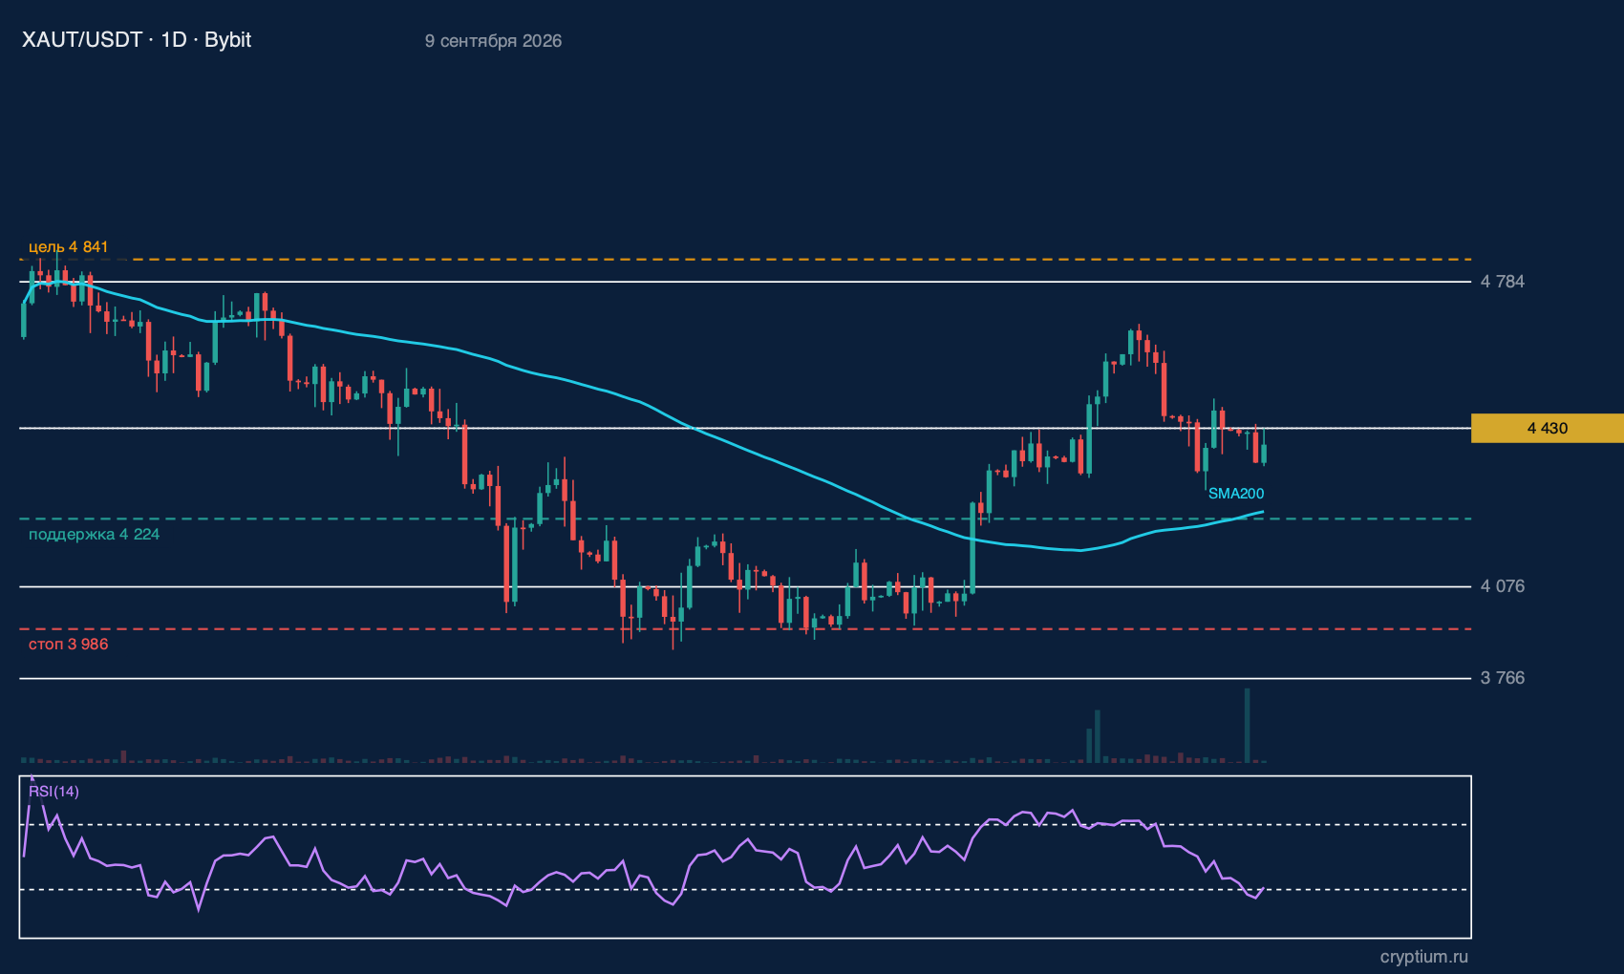The height and width of the screenshot is (974, 1624).
Task: Select the 4 784 price axis label
Action: click(x=1503, y=282)
